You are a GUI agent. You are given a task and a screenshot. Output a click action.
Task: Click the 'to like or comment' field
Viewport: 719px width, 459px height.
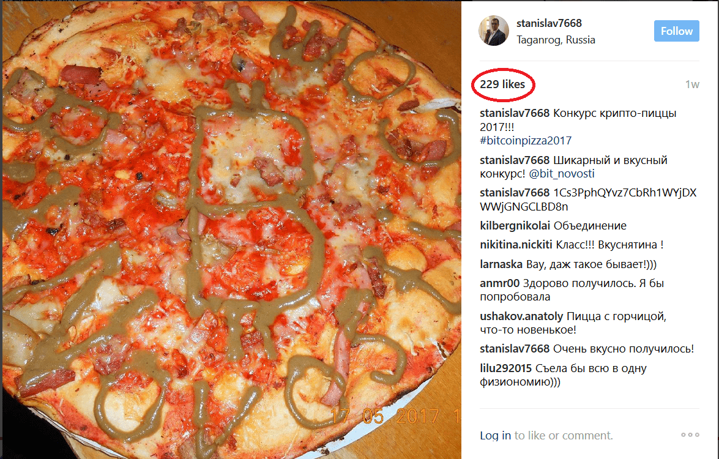564,435
